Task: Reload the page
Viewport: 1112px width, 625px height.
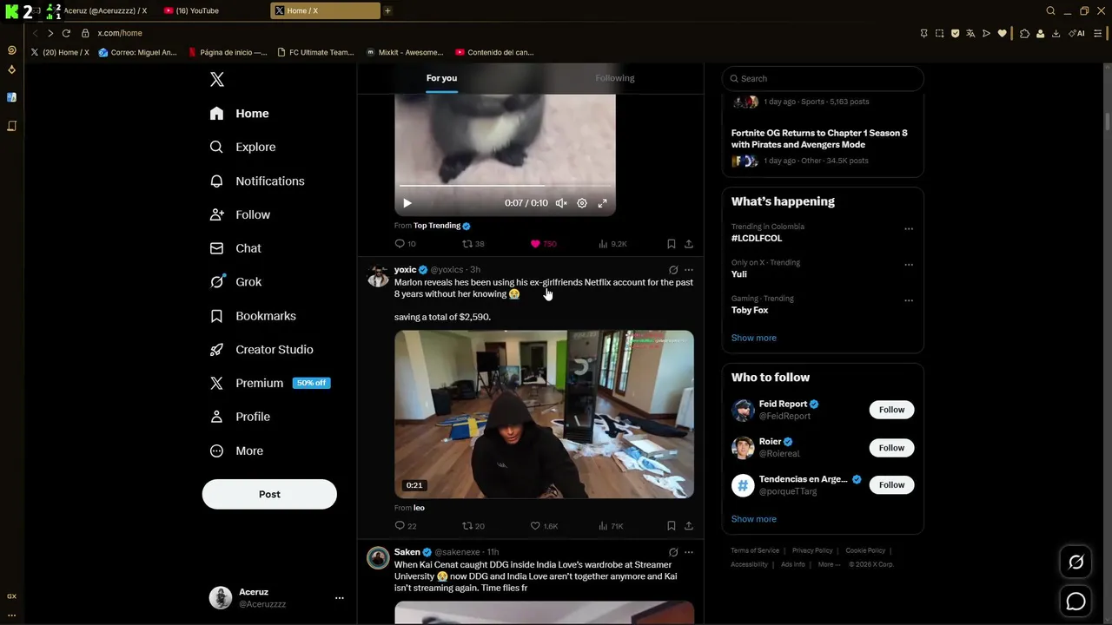Action: click(66, 33)
